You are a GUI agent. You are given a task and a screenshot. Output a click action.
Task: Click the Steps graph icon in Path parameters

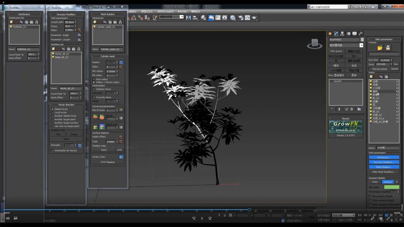coord(79,30)
